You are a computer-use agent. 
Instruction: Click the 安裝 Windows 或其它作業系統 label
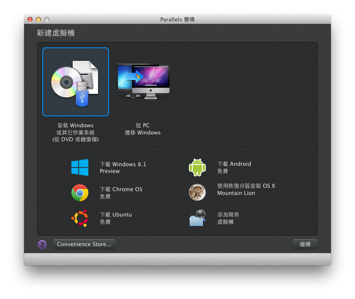[x=75, y=132]
